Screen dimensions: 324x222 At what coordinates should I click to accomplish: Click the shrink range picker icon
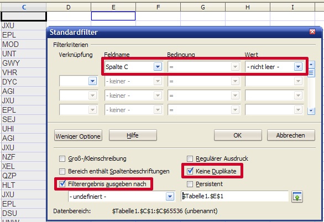point(297,197)
